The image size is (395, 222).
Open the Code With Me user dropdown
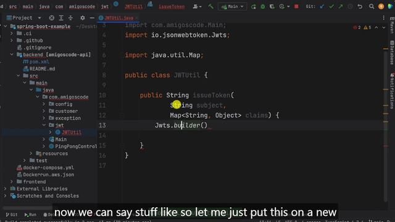[x=197, y=7]
